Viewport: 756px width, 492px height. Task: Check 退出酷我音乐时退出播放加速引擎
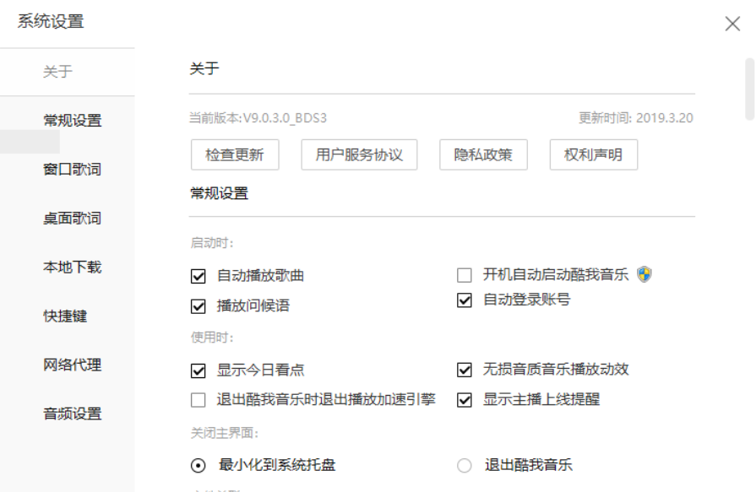(199, 400)
